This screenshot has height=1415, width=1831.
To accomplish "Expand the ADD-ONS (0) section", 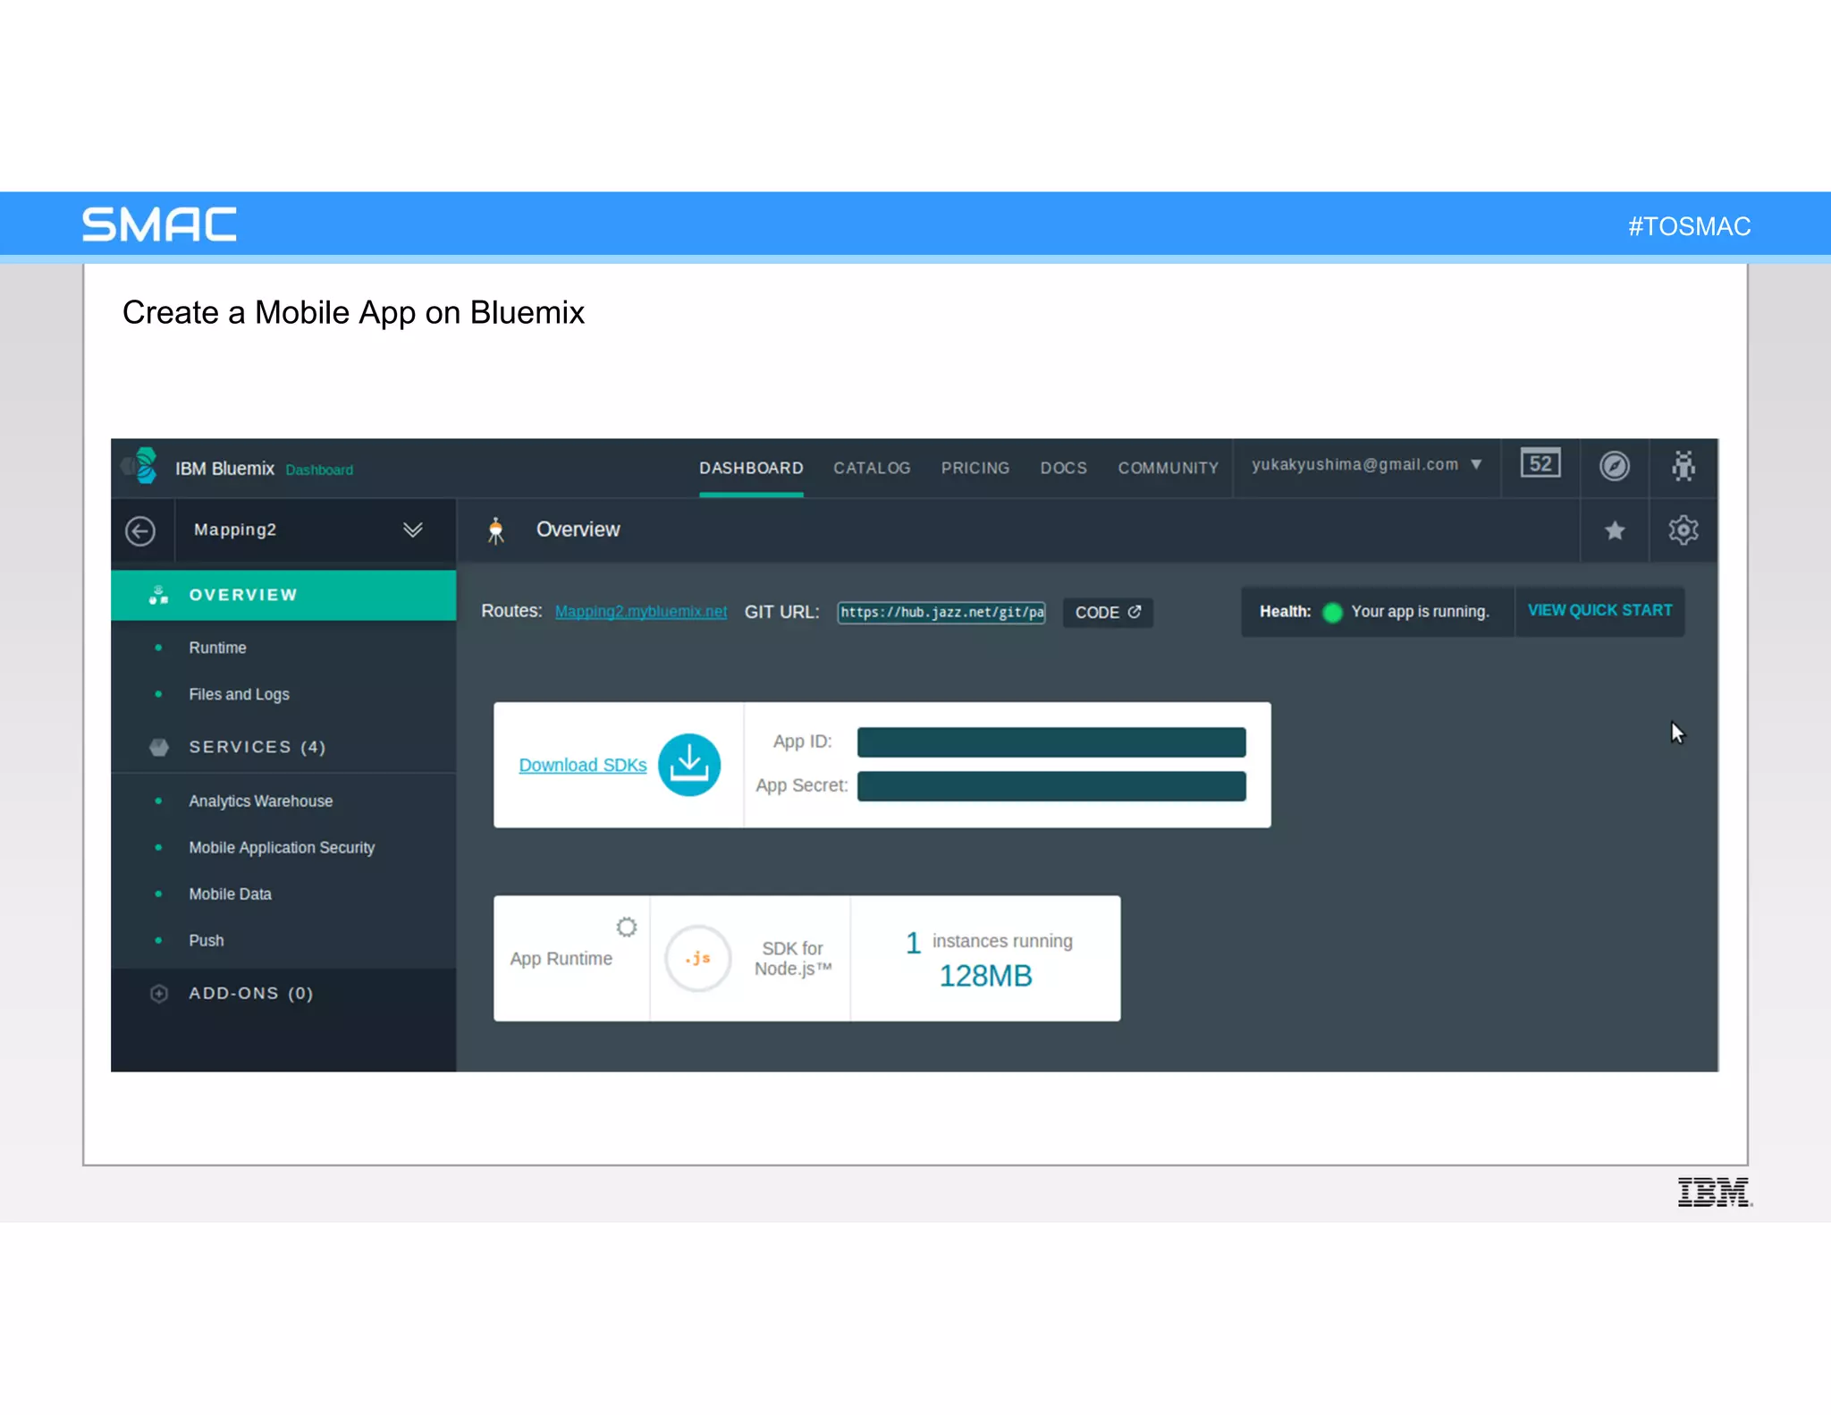I will coord(250,994).
